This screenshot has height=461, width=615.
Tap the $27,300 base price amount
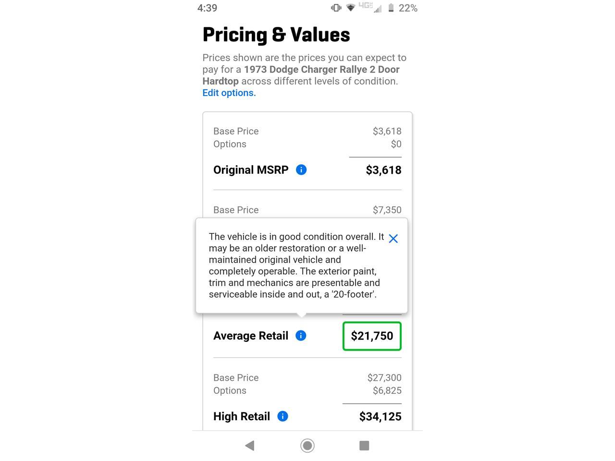click(x=384, y=377)
